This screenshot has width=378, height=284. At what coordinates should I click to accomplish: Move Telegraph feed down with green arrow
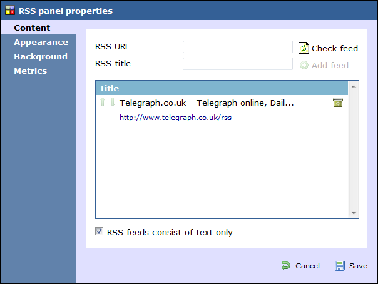coord(113,103)
